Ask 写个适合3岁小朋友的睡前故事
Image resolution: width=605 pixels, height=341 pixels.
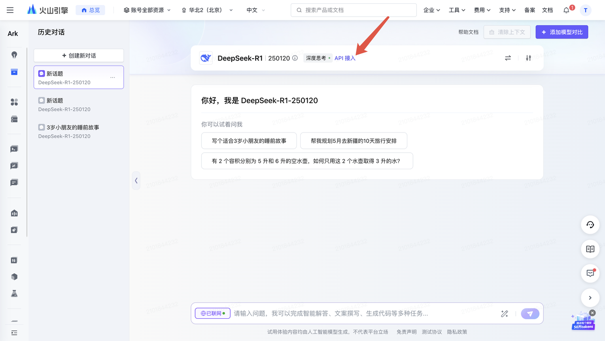point(249,141)
